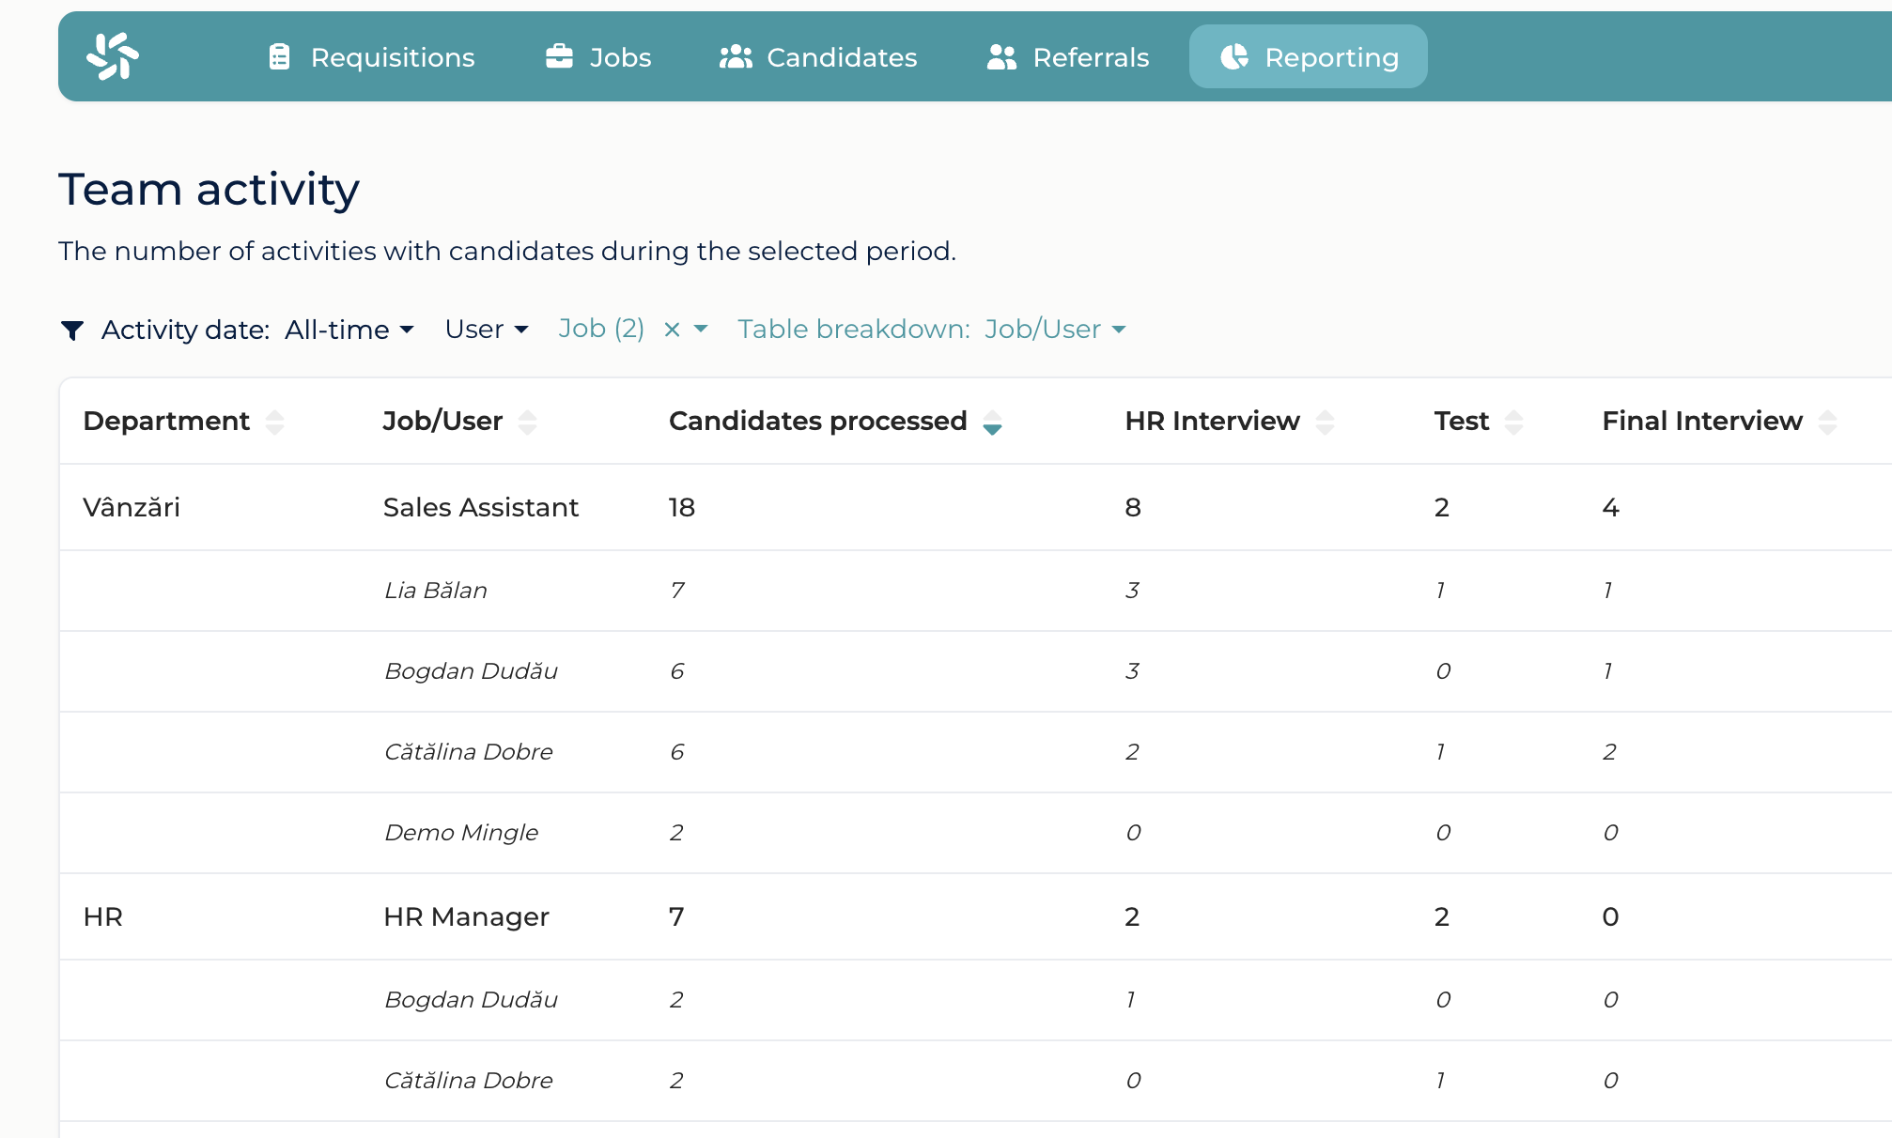Expand the User filter dropdown
This screenshot has width=1892, height=1138.
tap(487, 330)
